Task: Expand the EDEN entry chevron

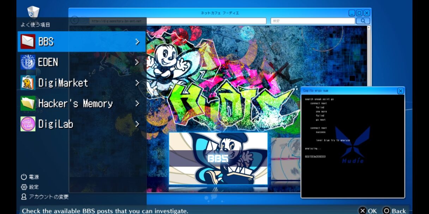Action: (137, 62)
